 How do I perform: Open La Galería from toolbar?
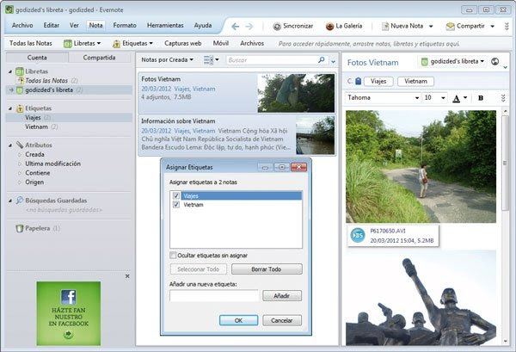click(344, 26)
